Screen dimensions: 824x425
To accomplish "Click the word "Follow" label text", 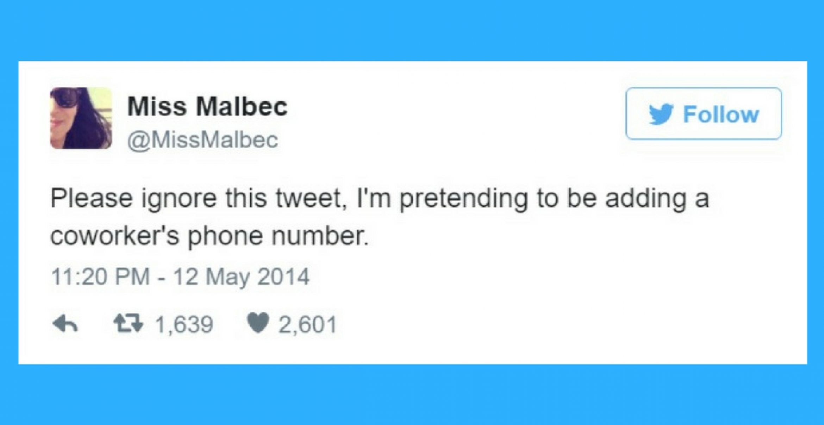I will coord(721,114).
